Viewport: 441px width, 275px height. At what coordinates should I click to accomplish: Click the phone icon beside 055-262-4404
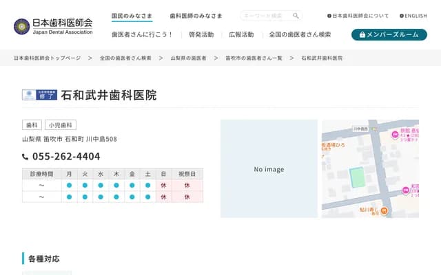tap(25, 157)
